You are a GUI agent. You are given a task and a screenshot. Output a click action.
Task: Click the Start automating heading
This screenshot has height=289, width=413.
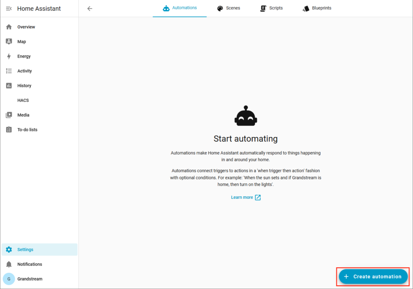(x=246, y=139)
